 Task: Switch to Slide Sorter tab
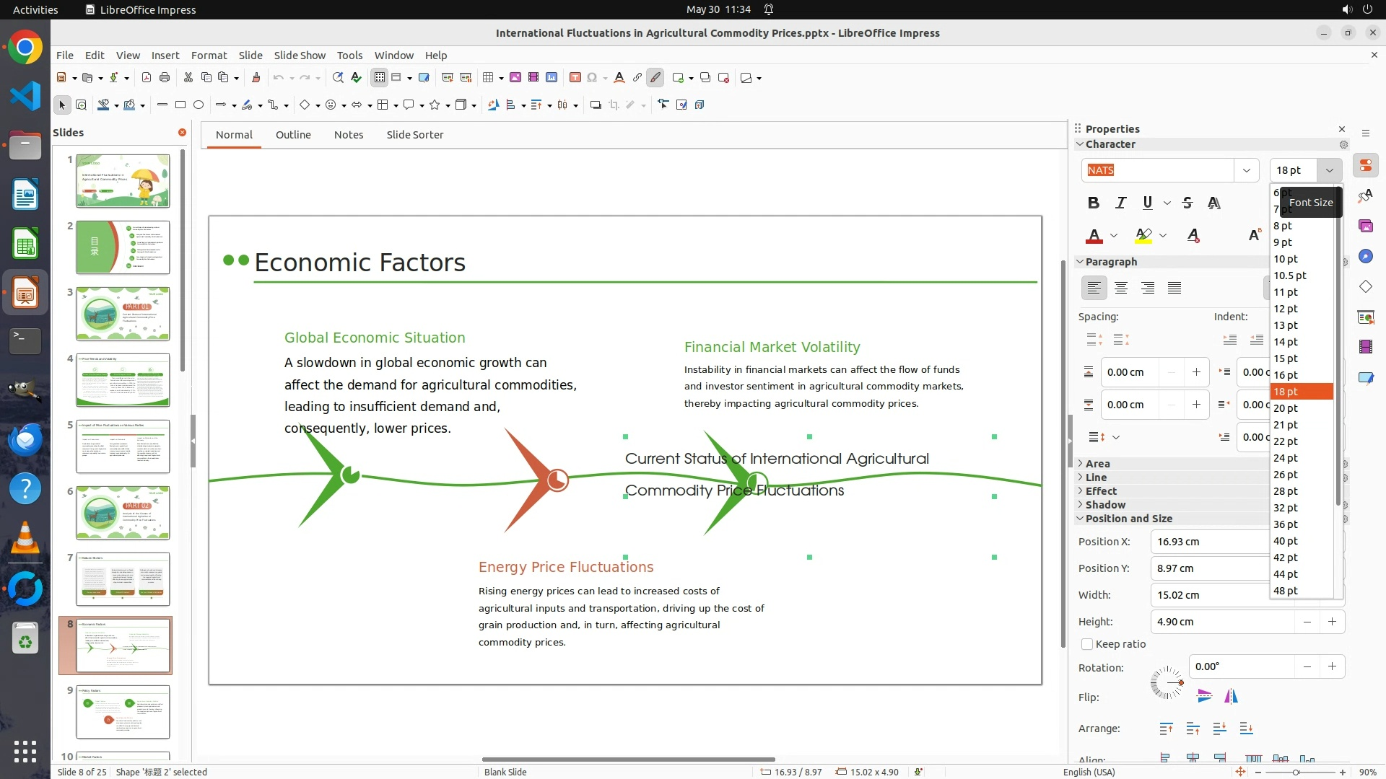[x=414, y=135]
